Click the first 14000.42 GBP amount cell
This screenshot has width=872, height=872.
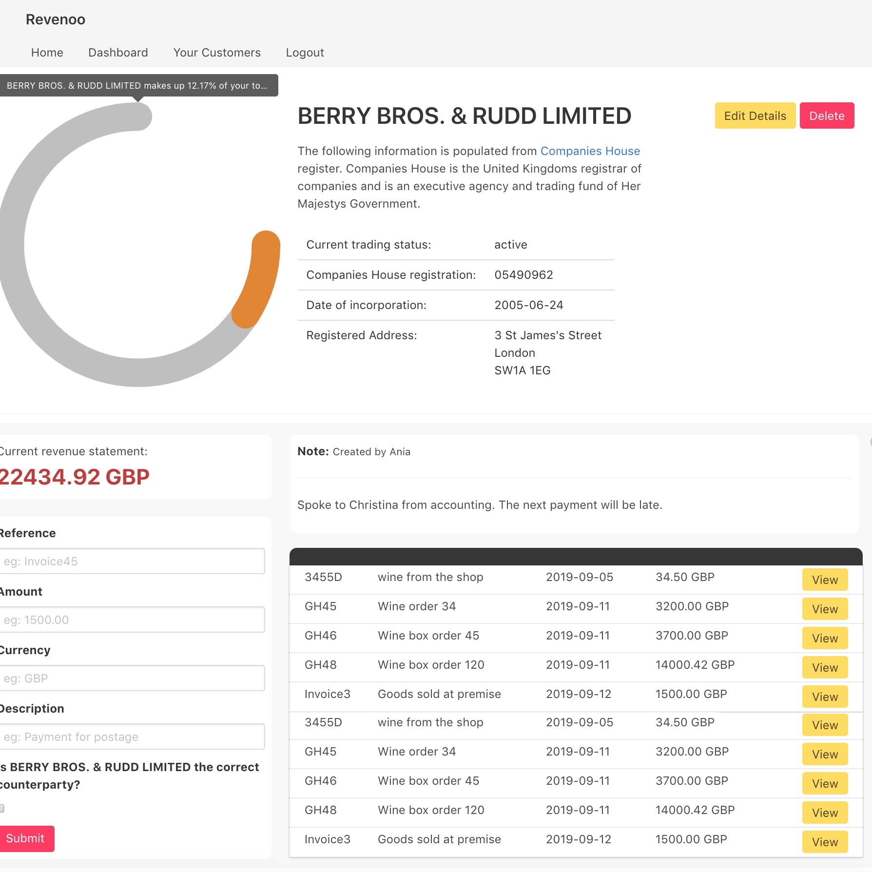point(695,665)
